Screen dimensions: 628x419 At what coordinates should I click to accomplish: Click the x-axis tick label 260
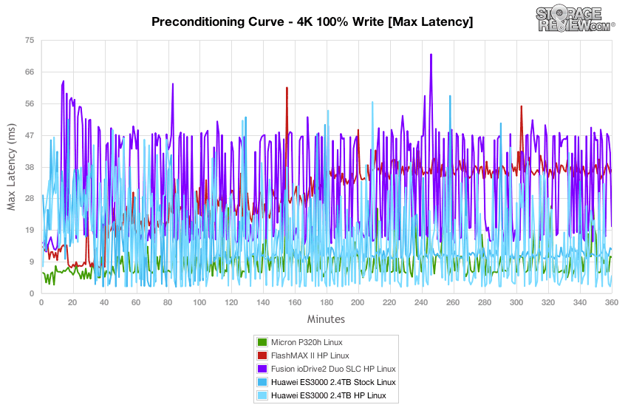453,302
